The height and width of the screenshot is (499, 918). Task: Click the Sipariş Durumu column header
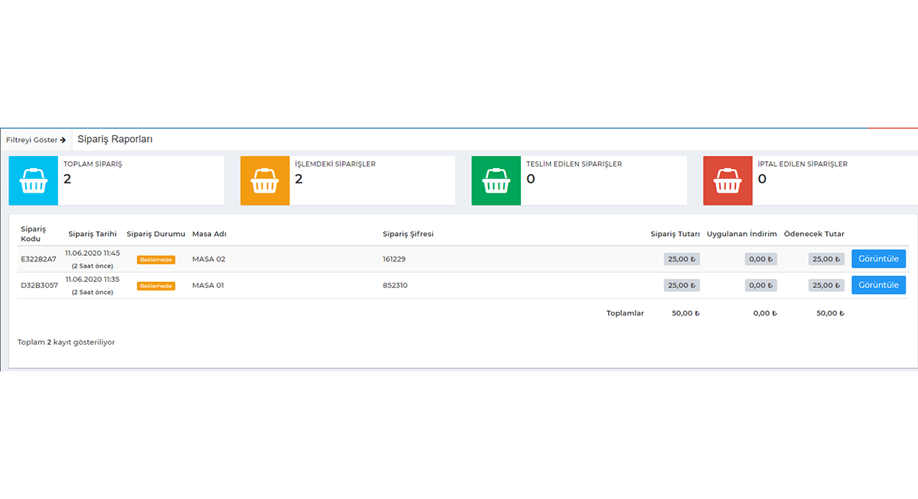point(155,234)
